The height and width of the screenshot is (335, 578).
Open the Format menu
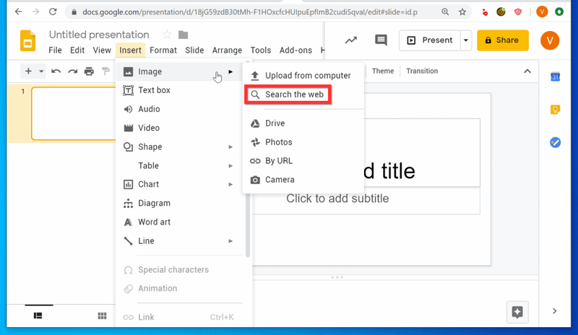(x=163, y=50)
